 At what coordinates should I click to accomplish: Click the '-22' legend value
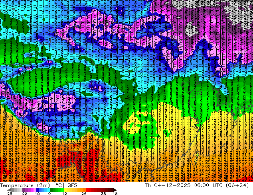(x=23, y=193)
